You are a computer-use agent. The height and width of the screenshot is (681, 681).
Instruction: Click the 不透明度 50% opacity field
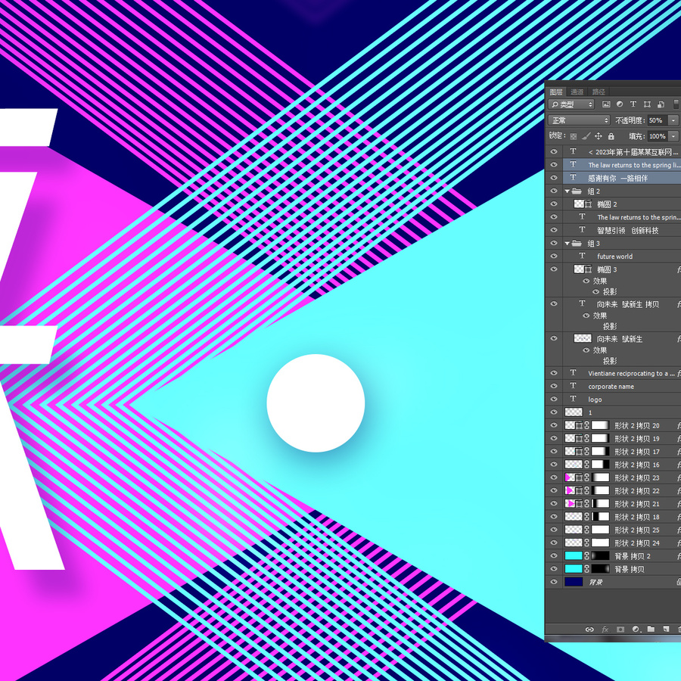point(658,120)
